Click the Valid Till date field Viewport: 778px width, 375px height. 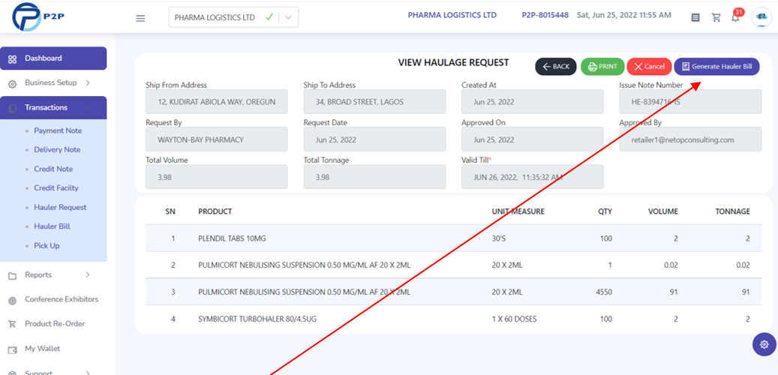pos(533,177)
